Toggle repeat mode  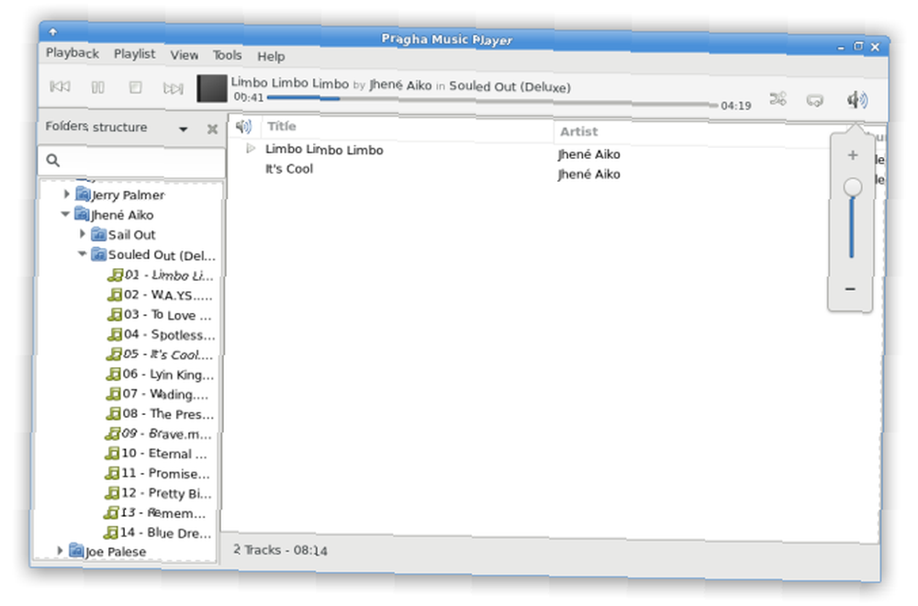pyautogui.click(x=814, y=100)
